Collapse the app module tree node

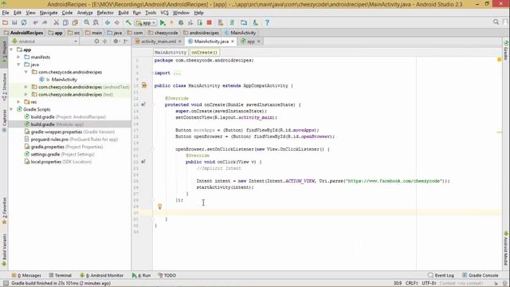12,49
